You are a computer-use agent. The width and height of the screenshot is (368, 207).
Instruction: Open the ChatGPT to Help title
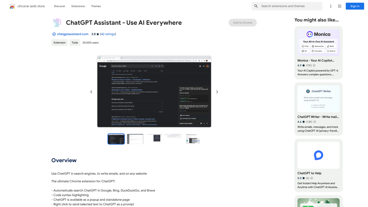click(309, 173)
